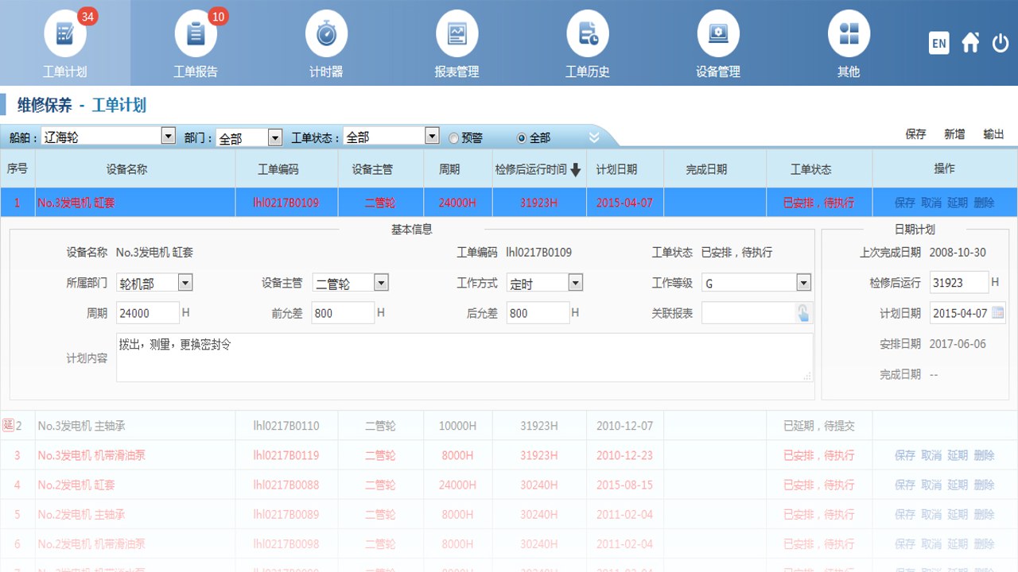Click the 计划内容 text area
Image resolution: width=1018 pixels, height=572 pixels.
464,357
